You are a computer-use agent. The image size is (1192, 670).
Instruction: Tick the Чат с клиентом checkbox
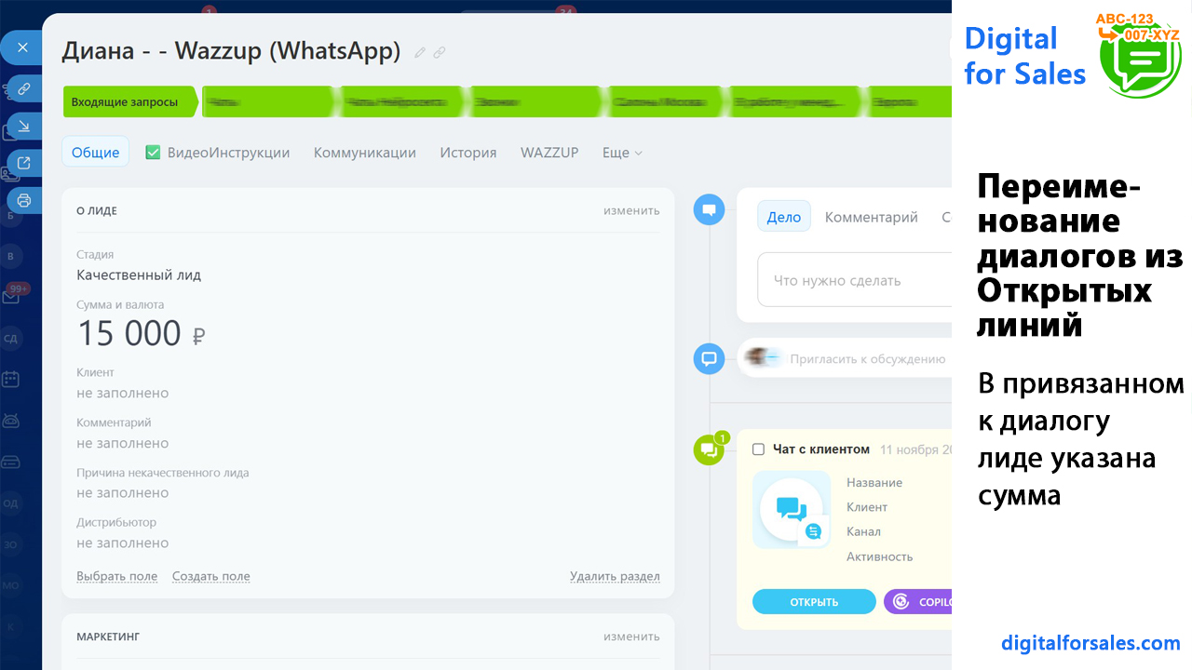pos(758,449)
